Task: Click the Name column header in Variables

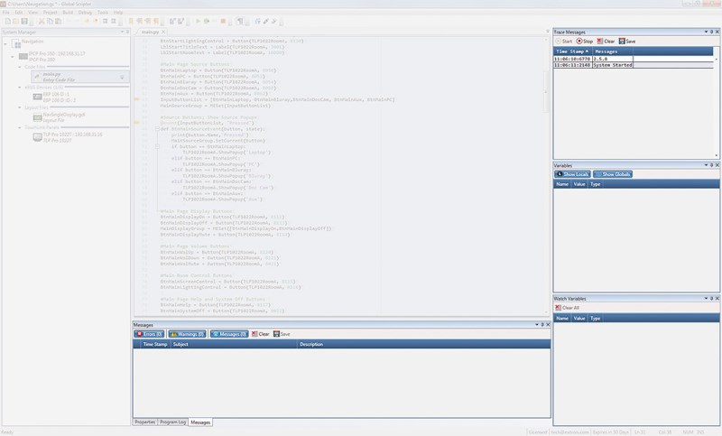Action: [x=562, y=184]
